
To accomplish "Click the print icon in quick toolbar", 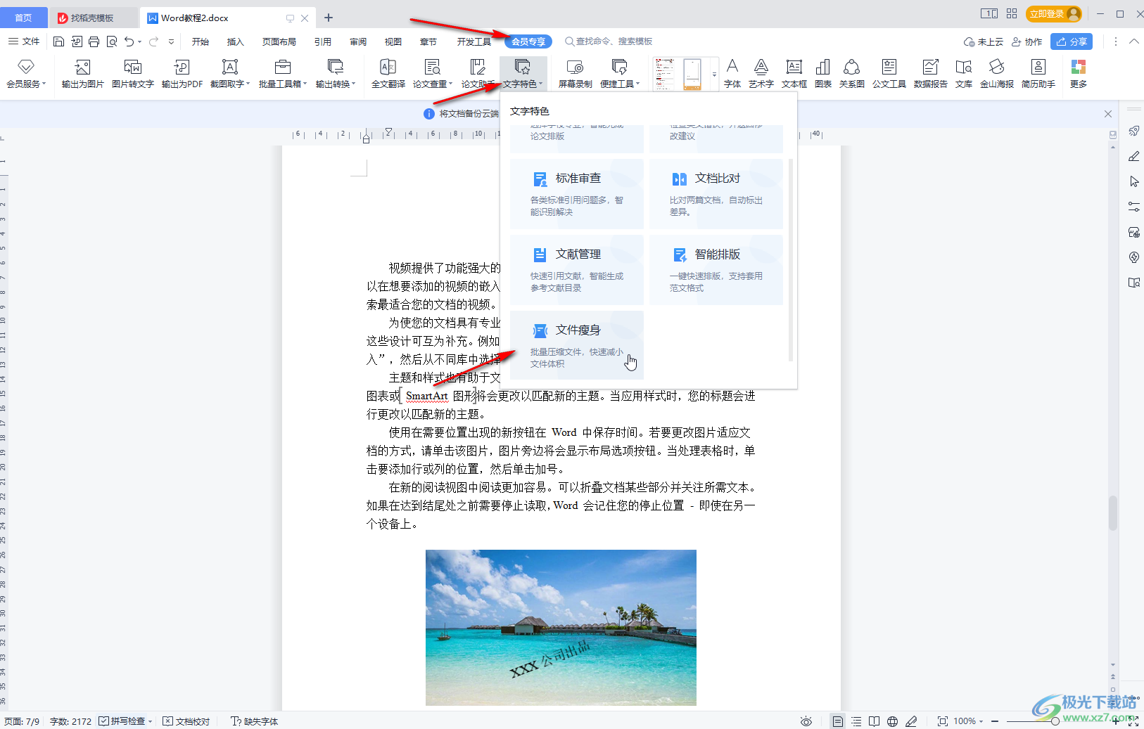I will click(94, 41).
